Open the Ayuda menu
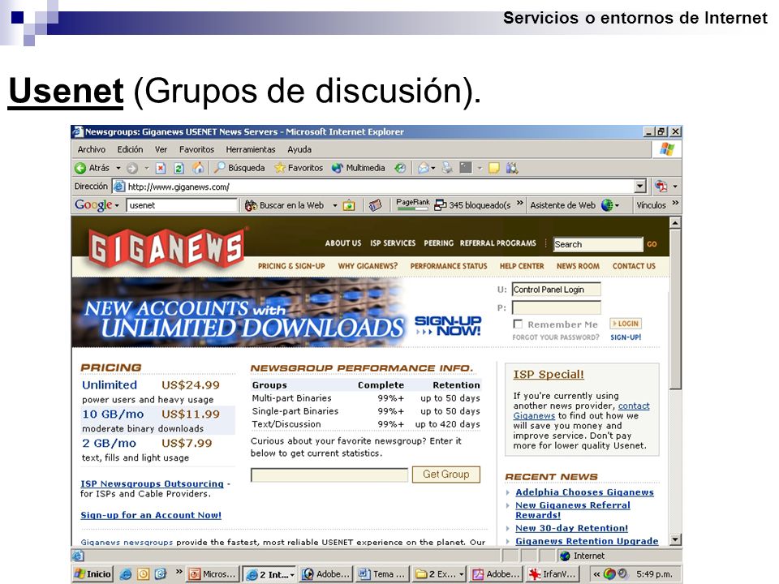The height and width of the screenshot is (584, 779). [x=299, y=149]
